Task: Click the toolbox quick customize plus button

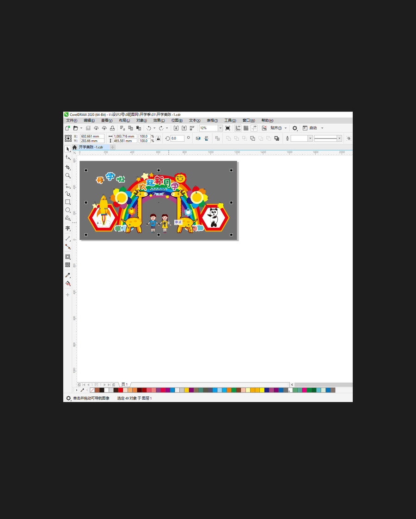Action: (68, 294)
